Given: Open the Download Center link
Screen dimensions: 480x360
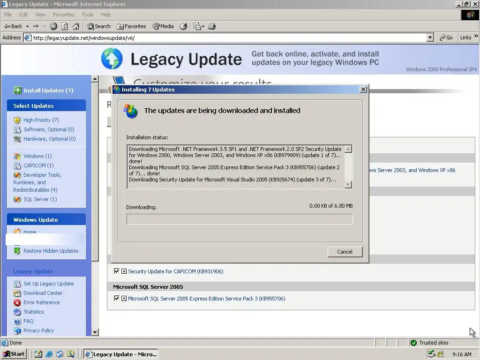Looking at the screenshot, I should tap(43, 293).
